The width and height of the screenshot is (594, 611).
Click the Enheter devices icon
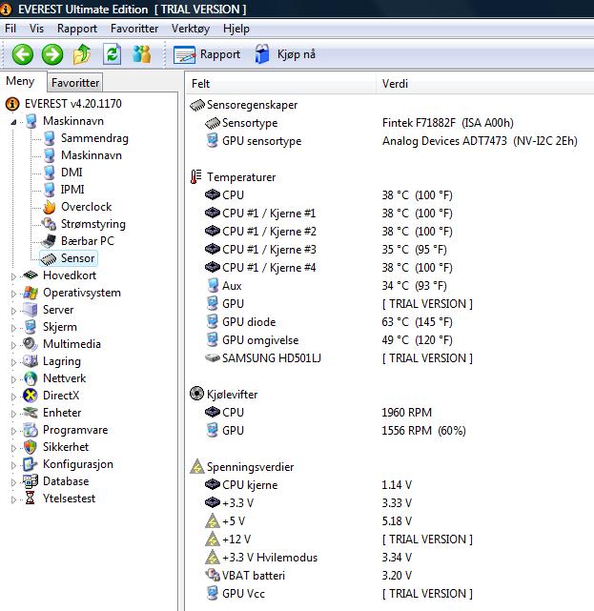click(x=31, y=413)
